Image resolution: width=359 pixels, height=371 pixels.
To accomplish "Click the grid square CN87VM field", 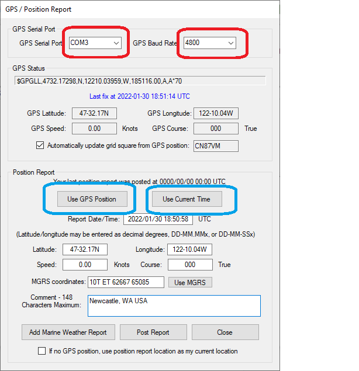I will (x=216, y=146).
